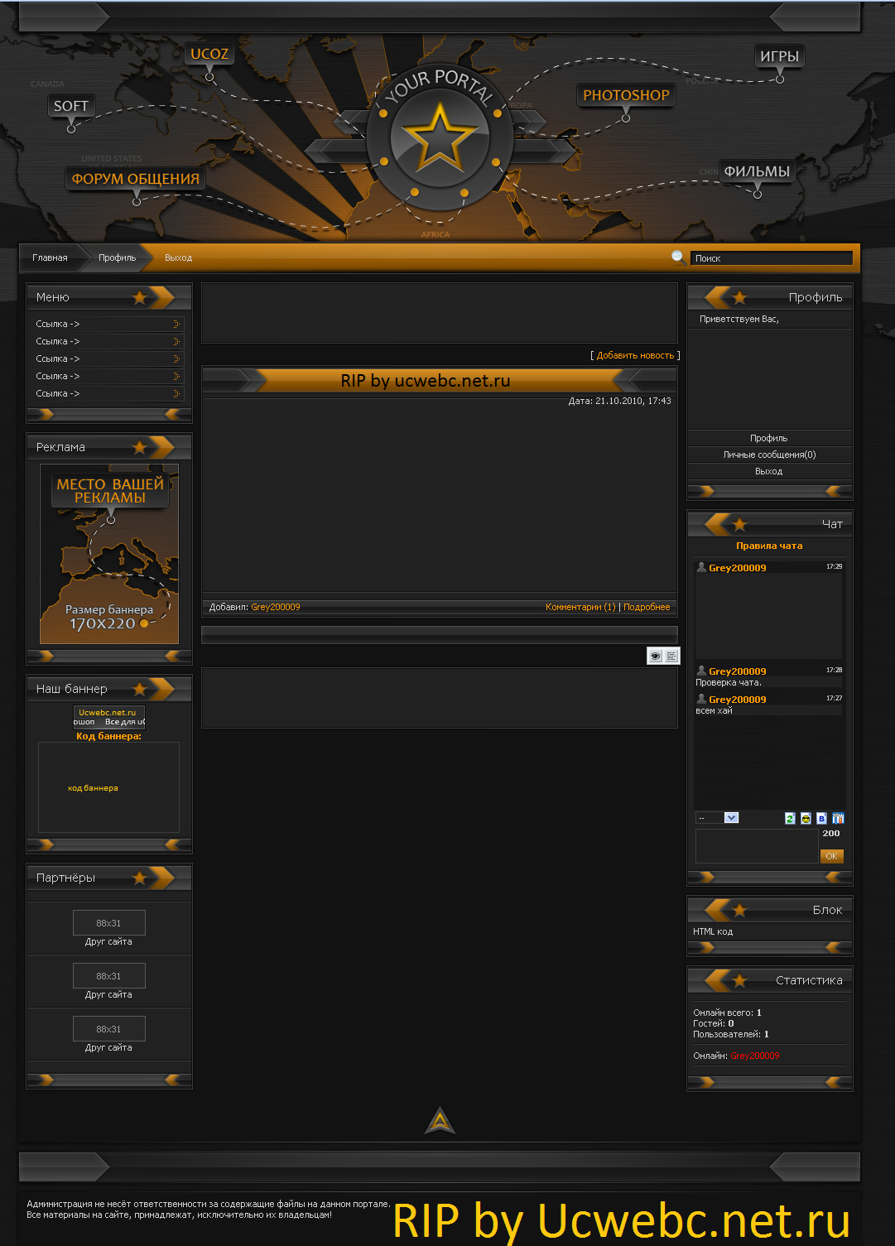Screen dimensions: 895x1246
Task: Open the chat smiley picker icon
Action: [806, 818]
